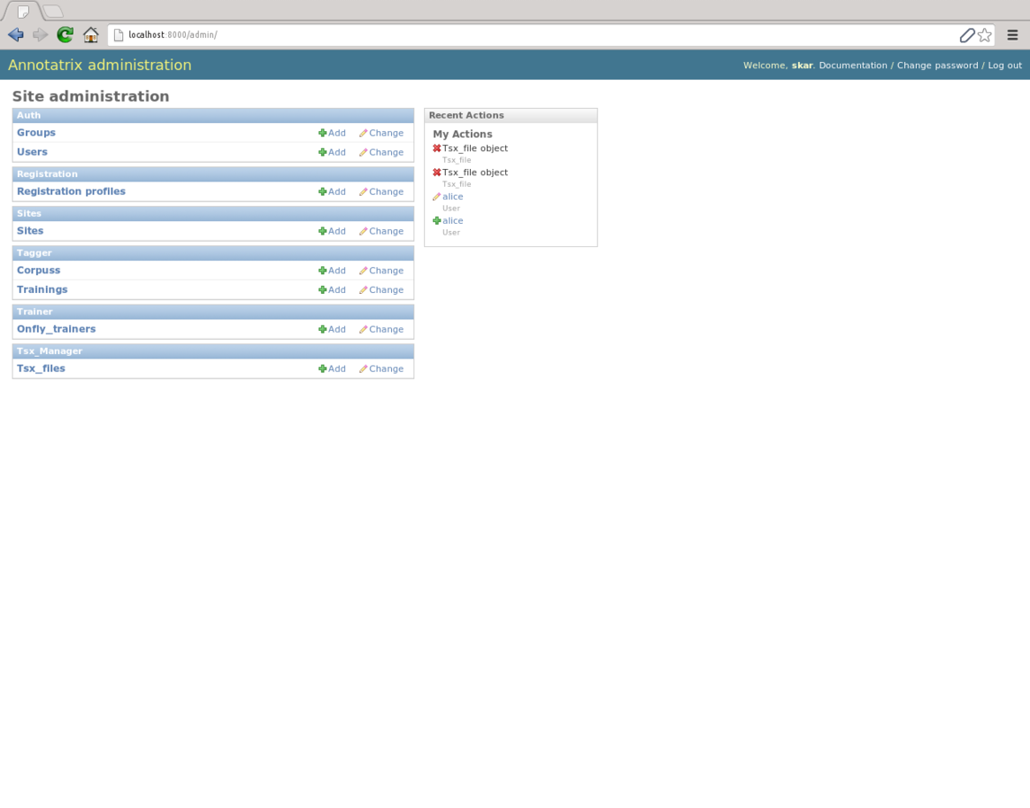Viewport: 1030px width, 808px height.
Task: Open the Registration profiles model
Action: 71,191
